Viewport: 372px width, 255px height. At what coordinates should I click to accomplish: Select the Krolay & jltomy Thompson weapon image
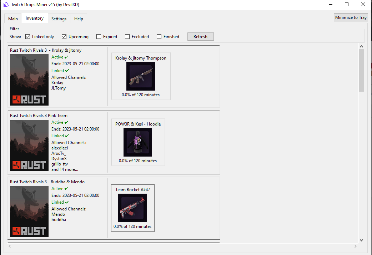click(140, 76)
